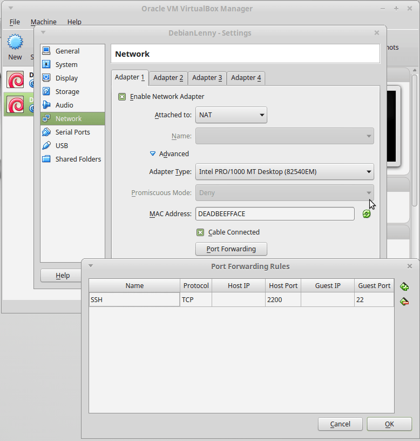Image resolution: width=420 pixels, height=441 pixels.
Task: Click the MAC Address input field
Action: click(x=275, y=214)
